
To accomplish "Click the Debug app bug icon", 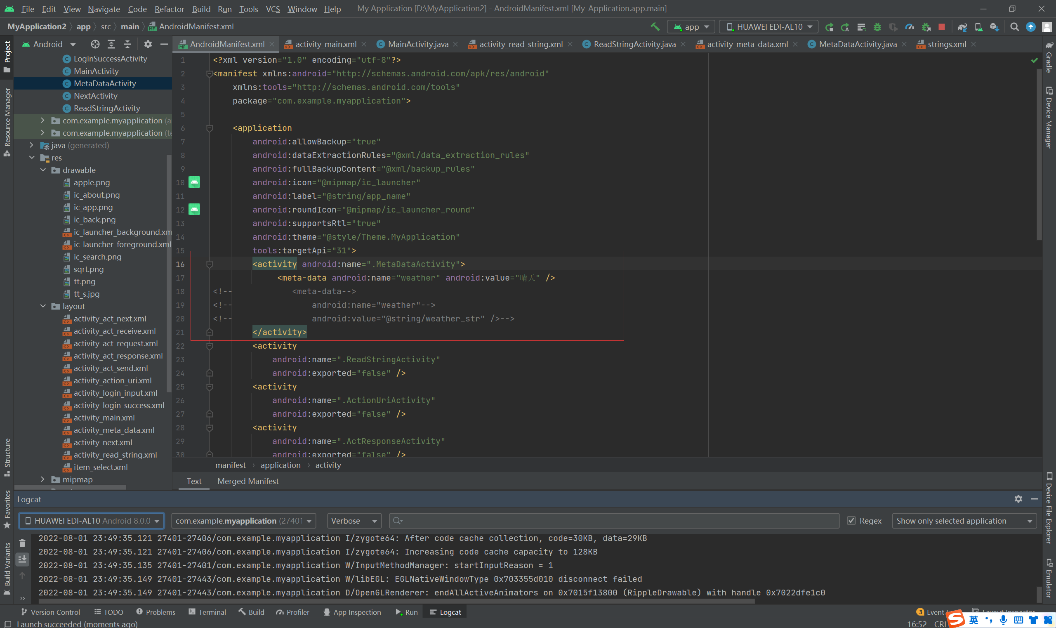I will click(877, 27).
